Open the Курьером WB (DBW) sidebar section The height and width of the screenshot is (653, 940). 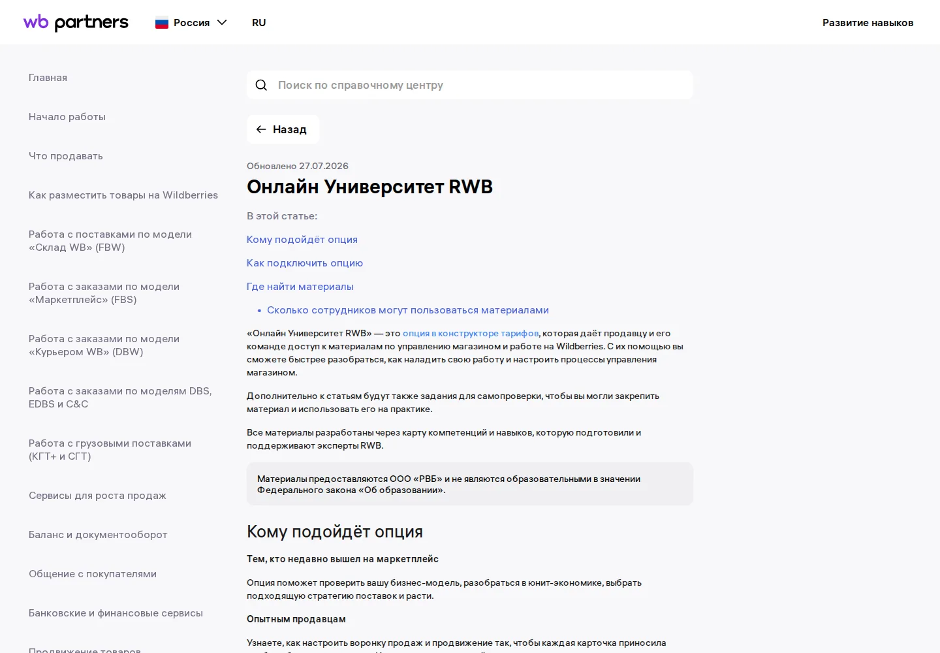[x=104, y=345]
